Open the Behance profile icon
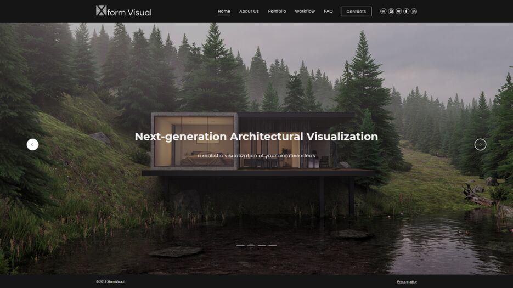The image size is (513, 288). (x=383, y=11)
